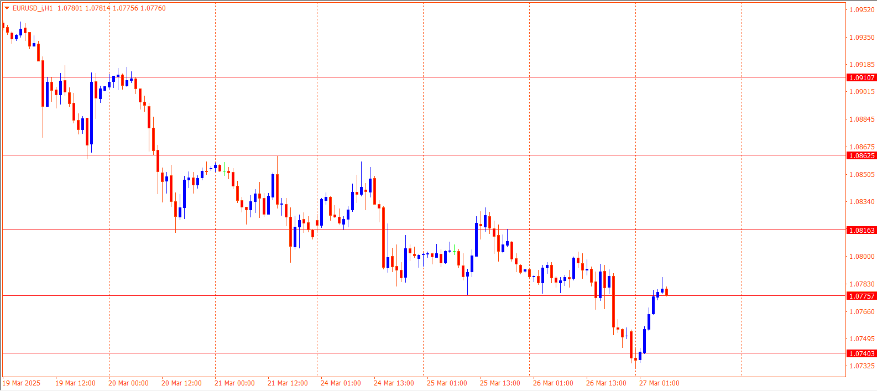
Task: Select the 1.09107 red price tag
Action: [x=862, y=78]
